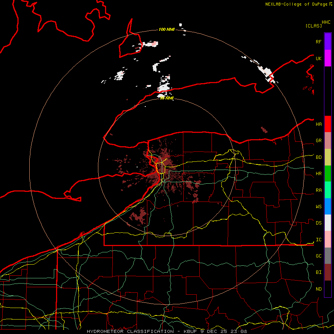
Task: Click the UK magenta legend swatch
Action: pyautogui.click(x=328, y=58)
